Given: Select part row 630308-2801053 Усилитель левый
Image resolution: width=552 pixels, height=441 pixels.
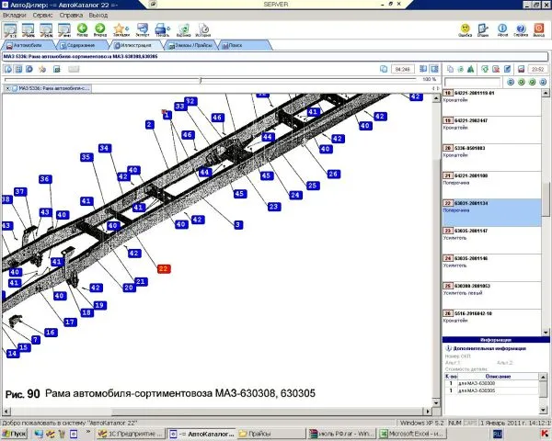Looking at the screenshot, I should click(x=492, y=296).
